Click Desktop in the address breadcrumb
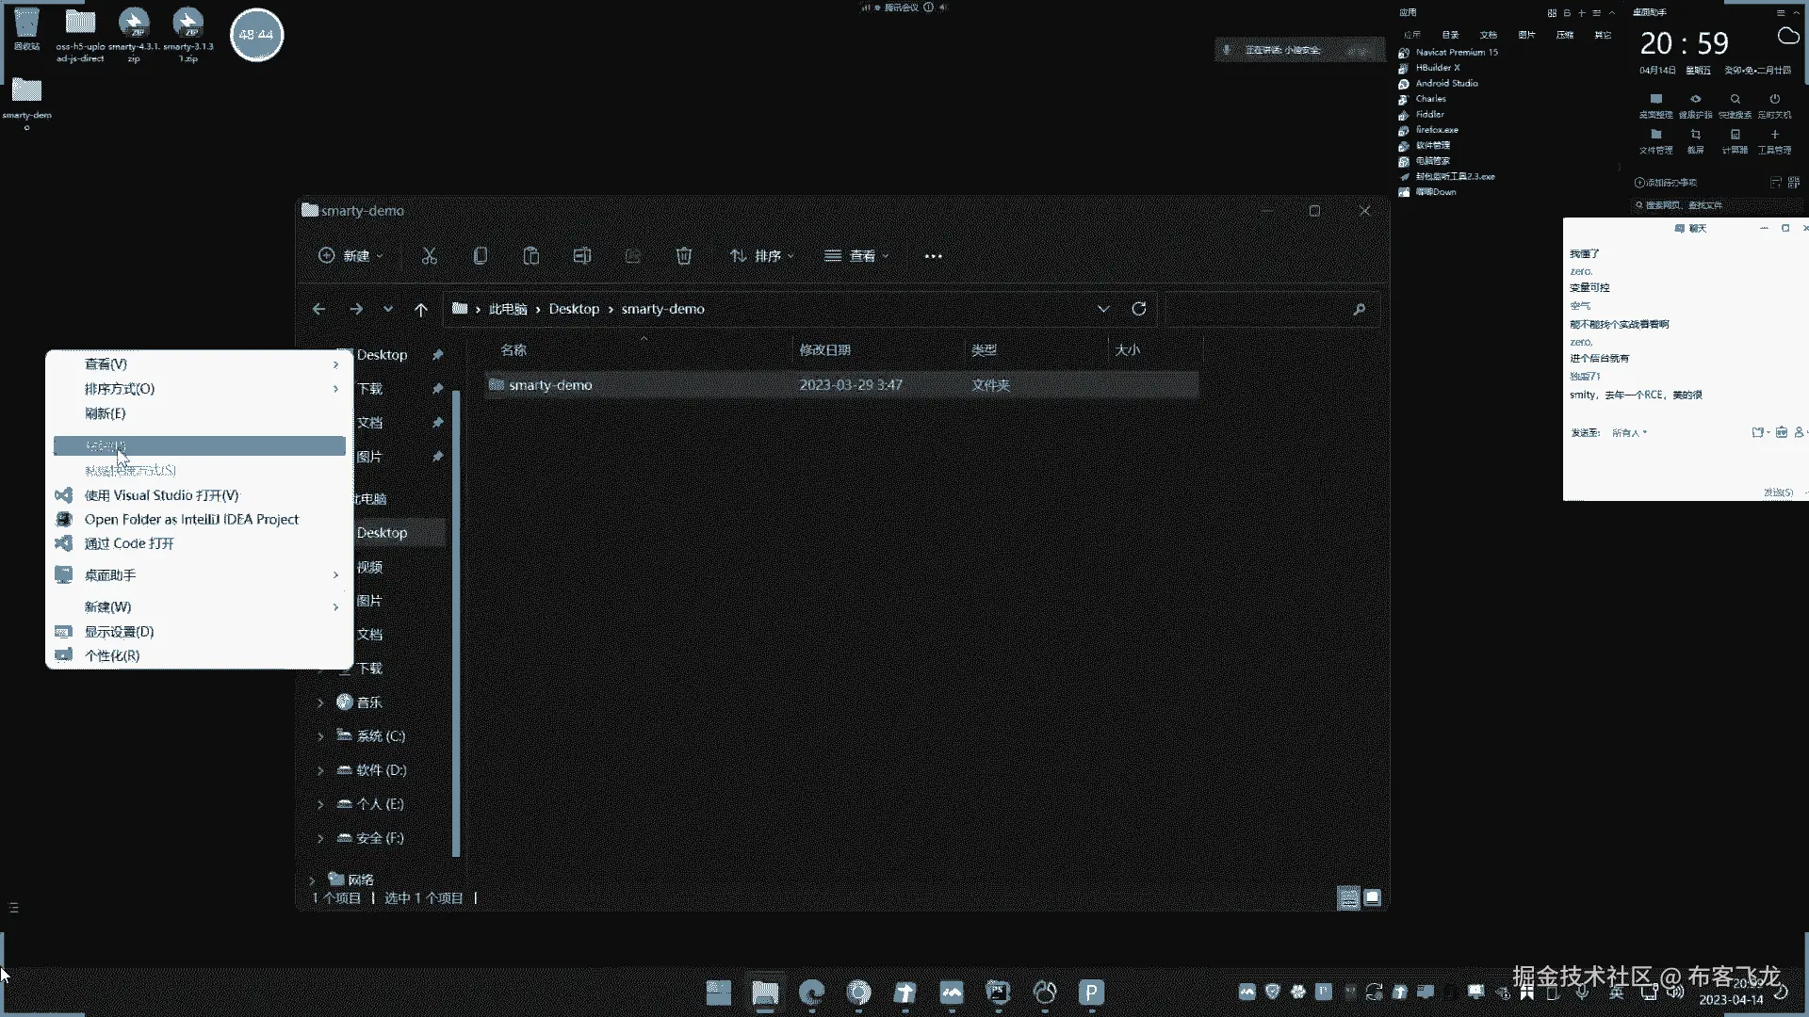Viewport: 1809px width, 1017px height. [x=574, y=309]
